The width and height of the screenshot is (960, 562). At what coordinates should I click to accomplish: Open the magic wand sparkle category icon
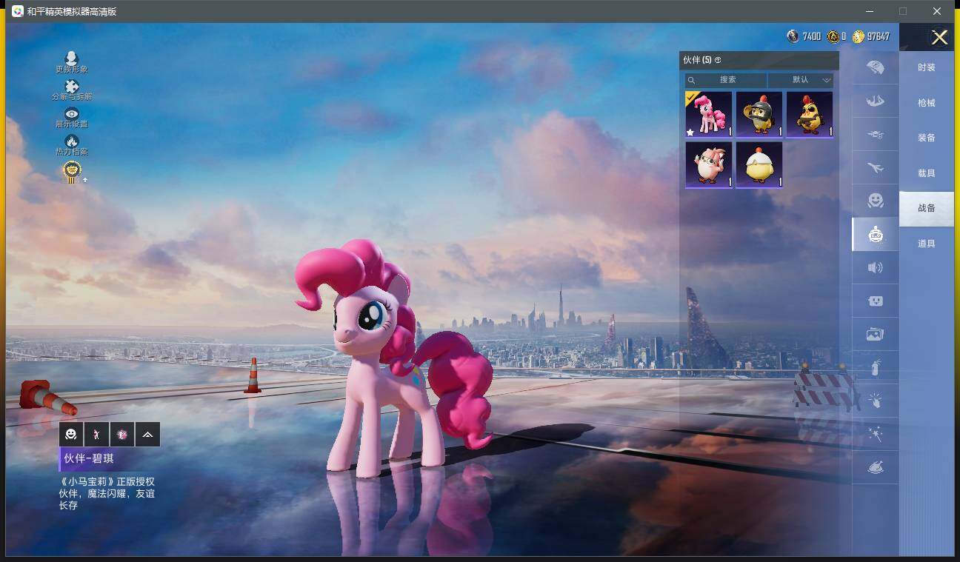[x=876, y=435]
